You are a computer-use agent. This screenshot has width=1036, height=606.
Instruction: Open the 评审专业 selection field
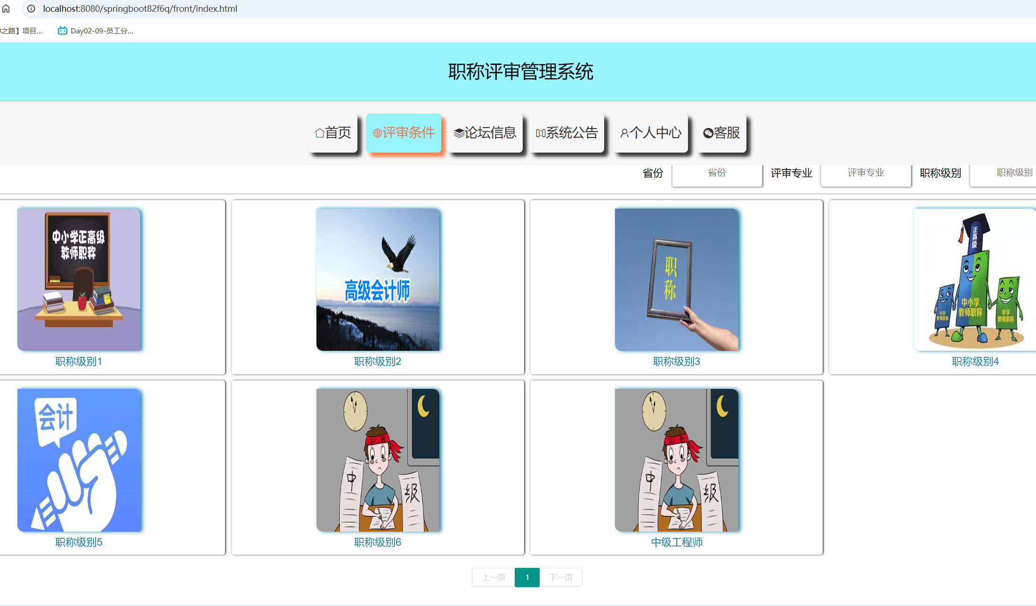(x=866, y=173)
